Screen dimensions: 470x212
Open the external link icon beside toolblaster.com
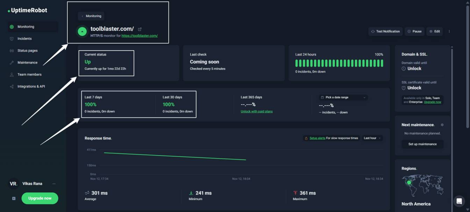pyautogui.click(x=140, y=29)
